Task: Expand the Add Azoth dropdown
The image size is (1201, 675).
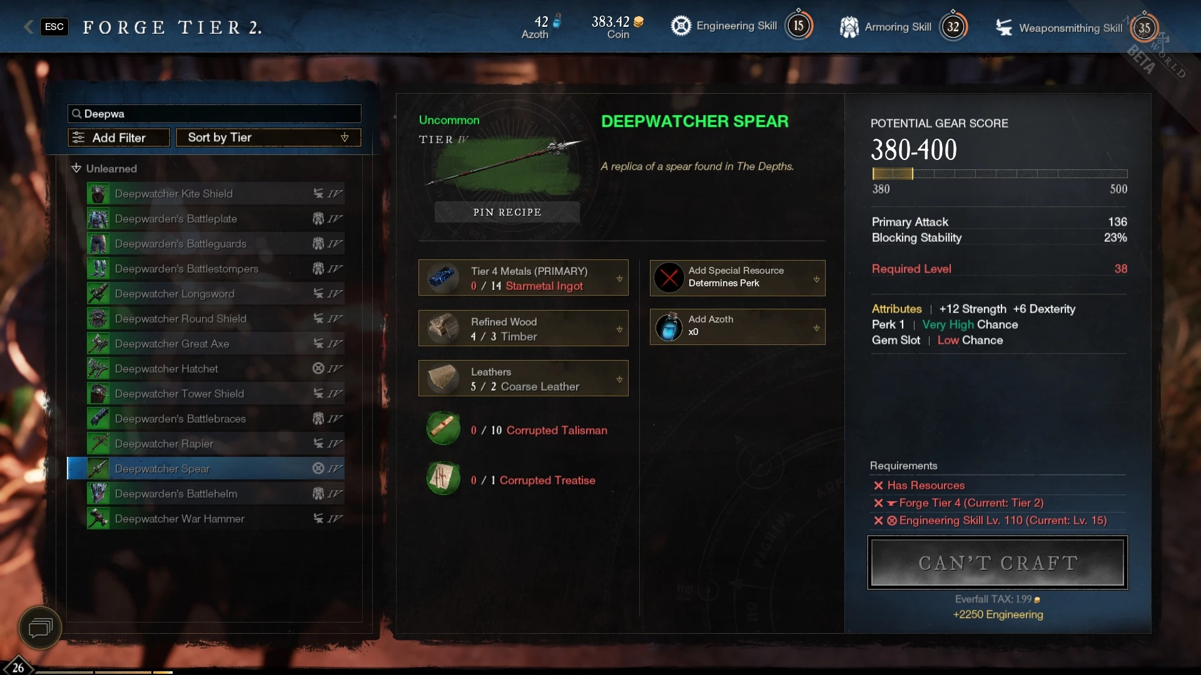Action: [x=816, y=327]
